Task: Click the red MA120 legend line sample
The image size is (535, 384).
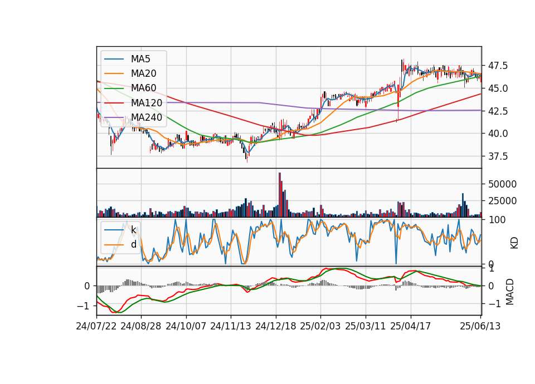Action: [114, 103]
